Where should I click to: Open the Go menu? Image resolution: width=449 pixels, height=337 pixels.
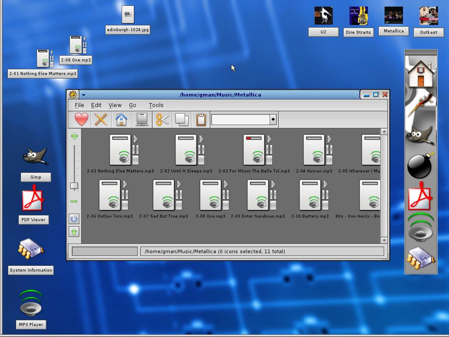pos(132,105)
